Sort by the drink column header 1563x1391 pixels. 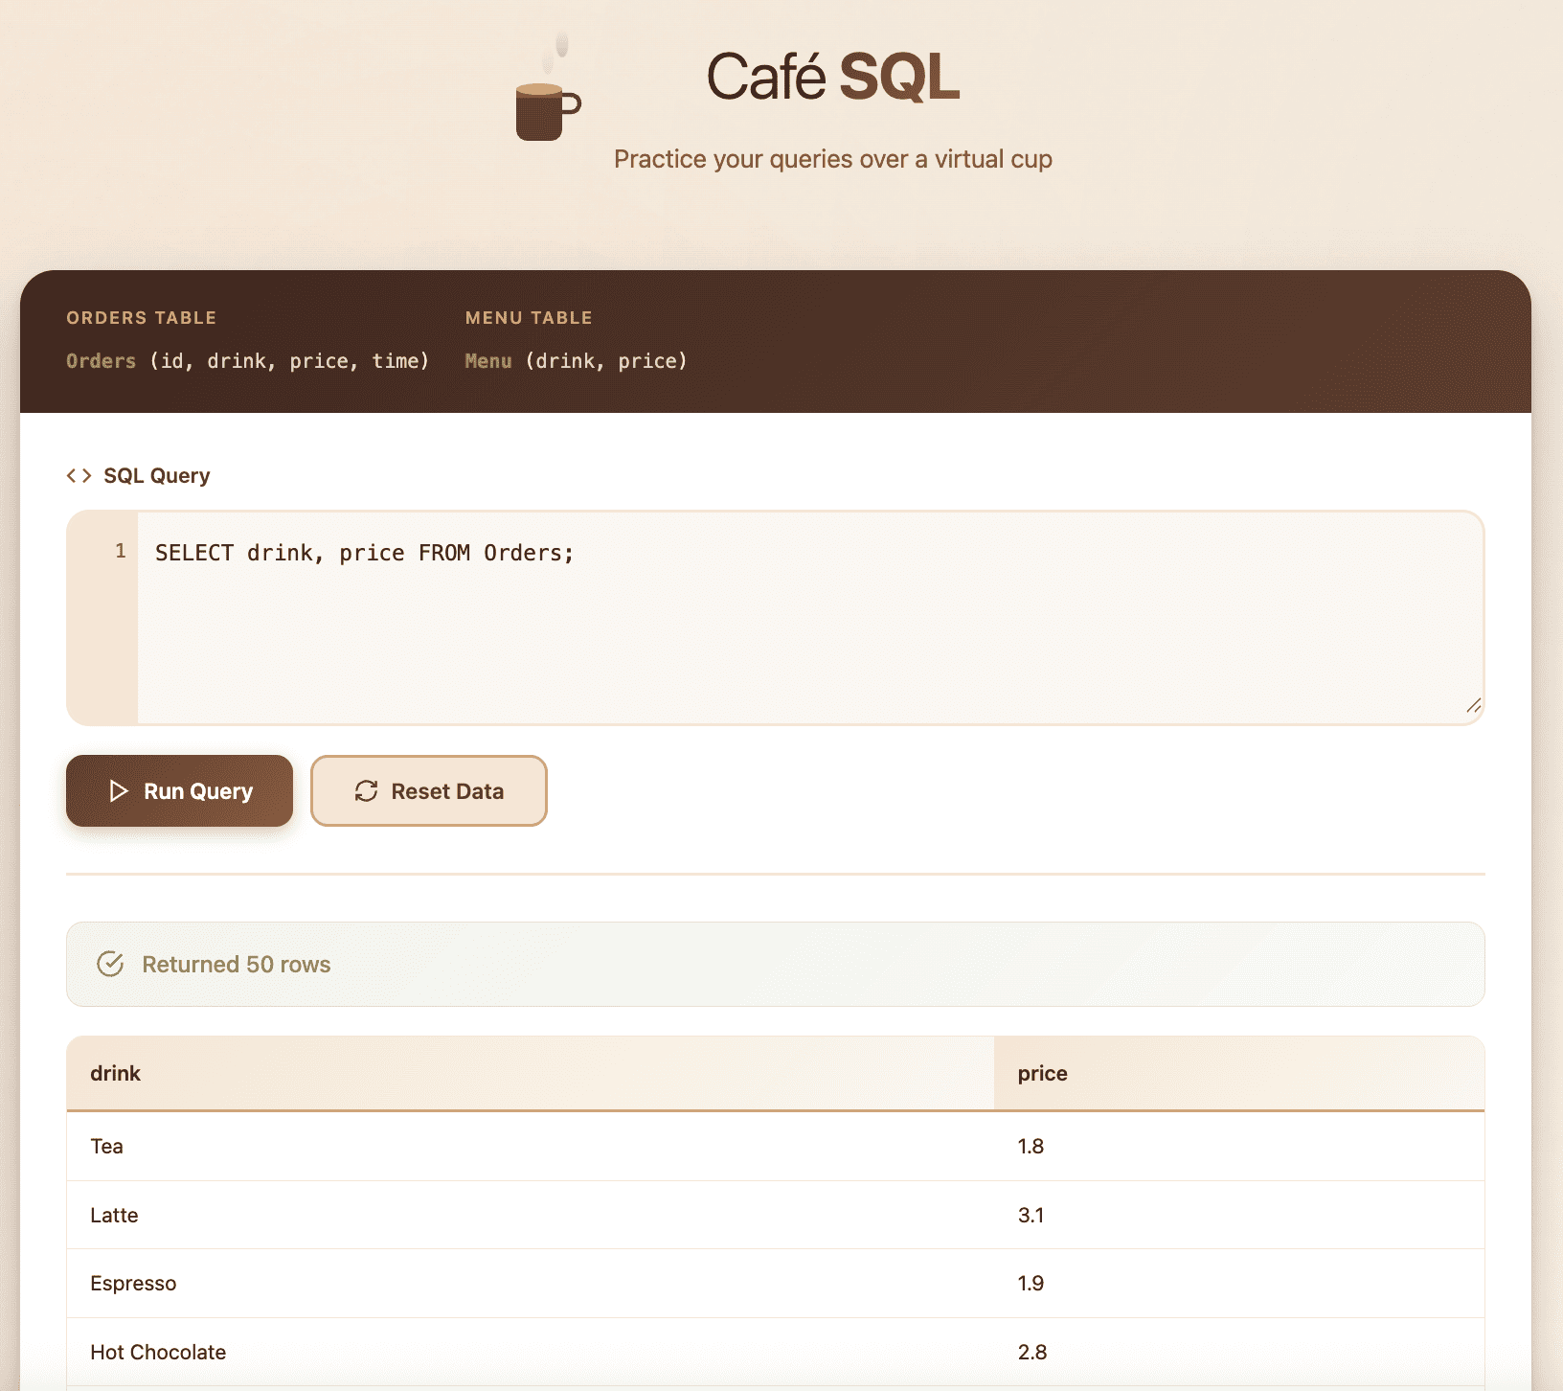coord(115,1073)
